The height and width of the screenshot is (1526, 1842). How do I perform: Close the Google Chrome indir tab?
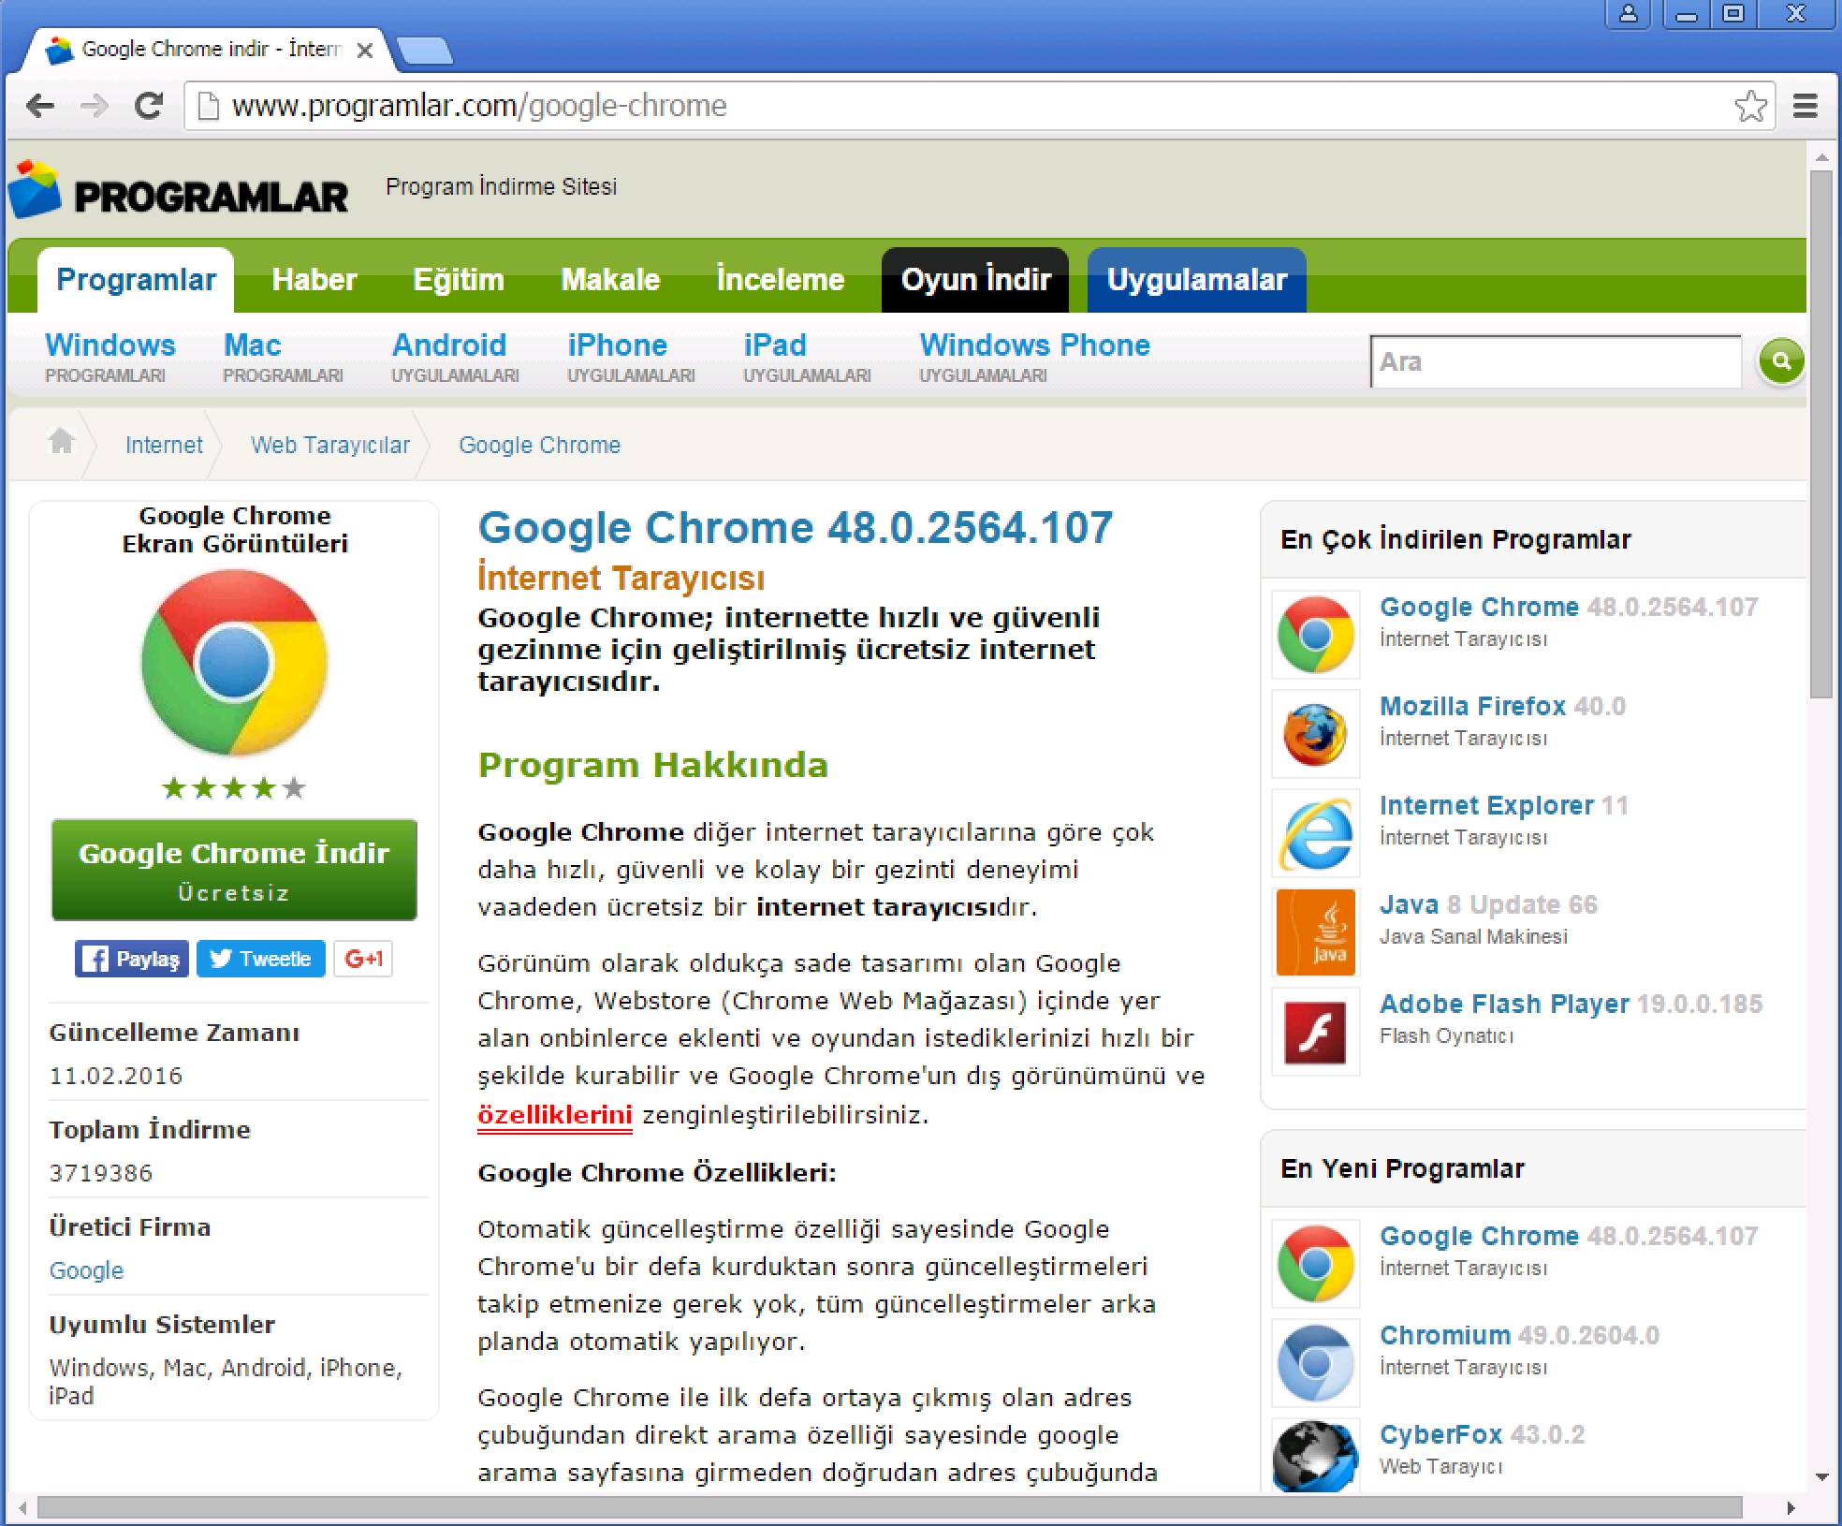365,51
